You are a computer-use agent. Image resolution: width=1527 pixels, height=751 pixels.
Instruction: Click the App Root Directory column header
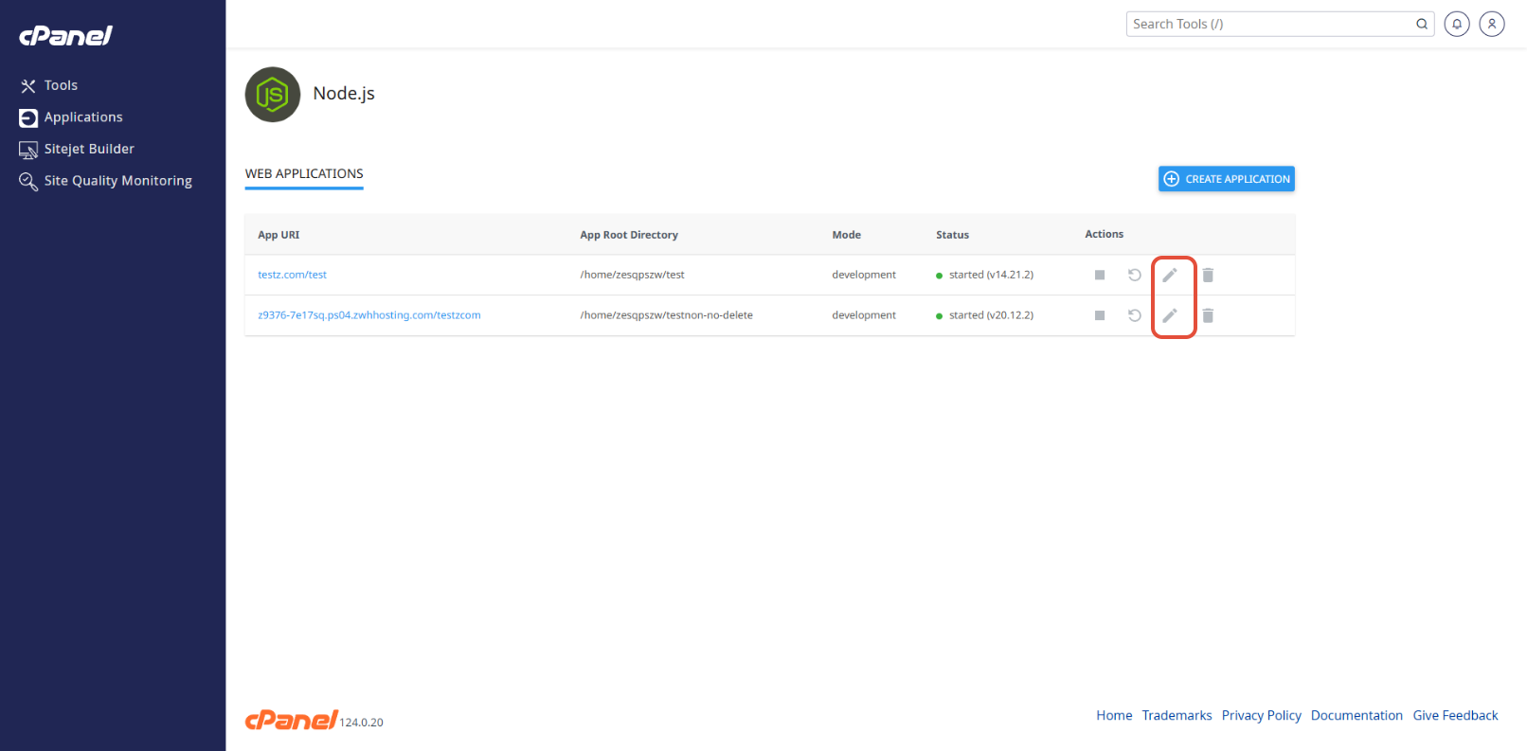coord(629,235)
